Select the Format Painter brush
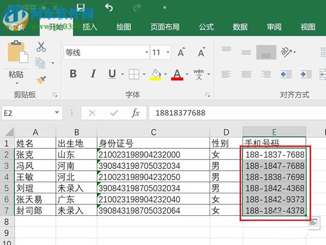 pyautogui.click(x=41, y=79)
